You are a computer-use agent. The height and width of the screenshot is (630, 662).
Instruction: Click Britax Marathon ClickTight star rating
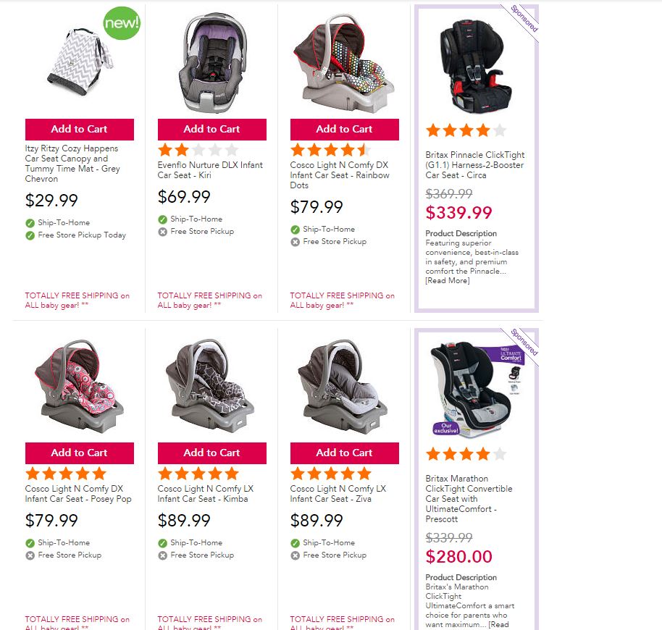click(x=466, y=454)
